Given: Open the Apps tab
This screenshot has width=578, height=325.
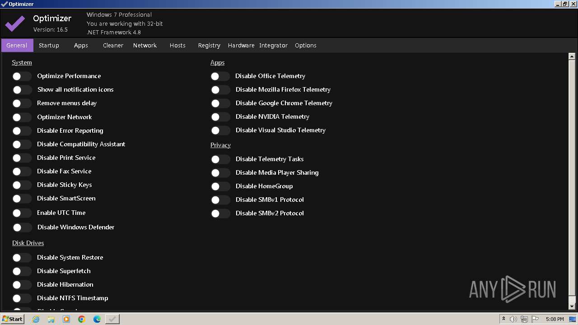Looking at the screenshot, I should [x=81, y=45].
